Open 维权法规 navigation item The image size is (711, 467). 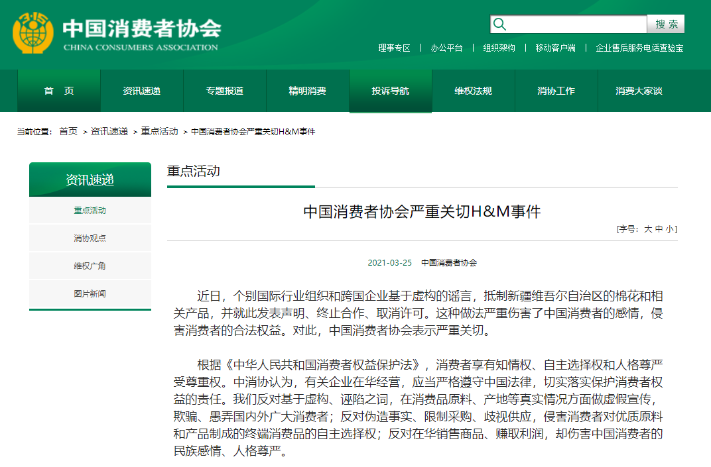click(x=473, y=91)
